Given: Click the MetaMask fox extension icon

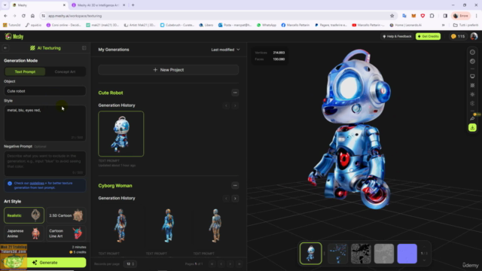Looking at the screenshot, I should tap(413, 16).
